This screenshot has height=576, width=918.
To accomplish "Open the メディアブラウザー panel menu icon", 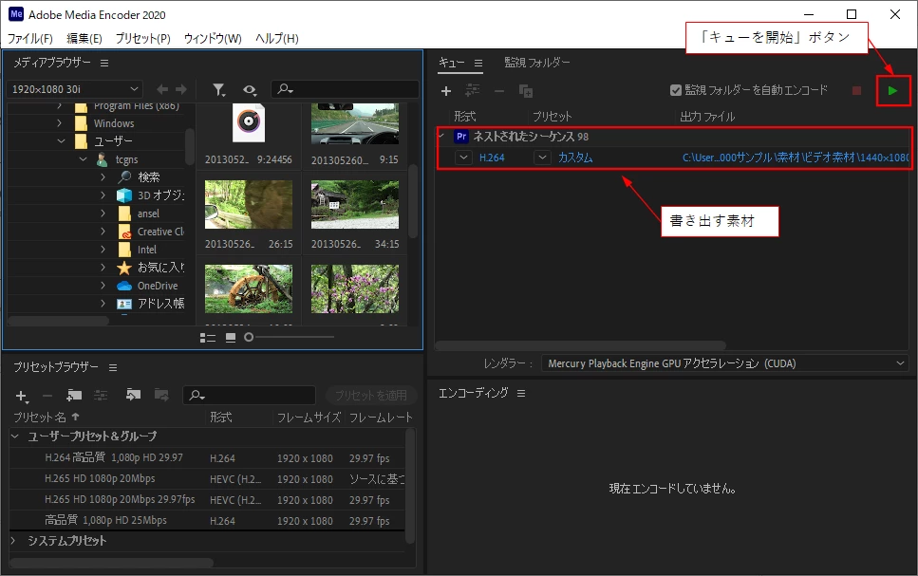I will pos(104,64).
